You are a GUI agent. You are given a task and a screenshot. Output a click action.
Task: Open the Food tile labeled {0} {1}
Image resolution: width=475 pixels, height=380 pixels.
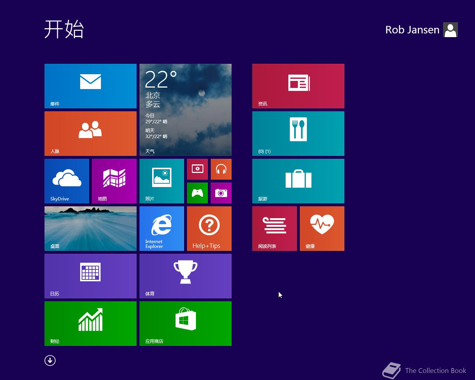298,134
